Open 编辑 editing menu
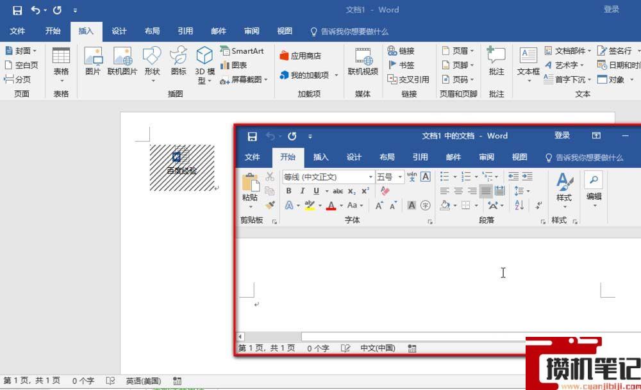The image size is (641, 390). (x=594, y=190)
